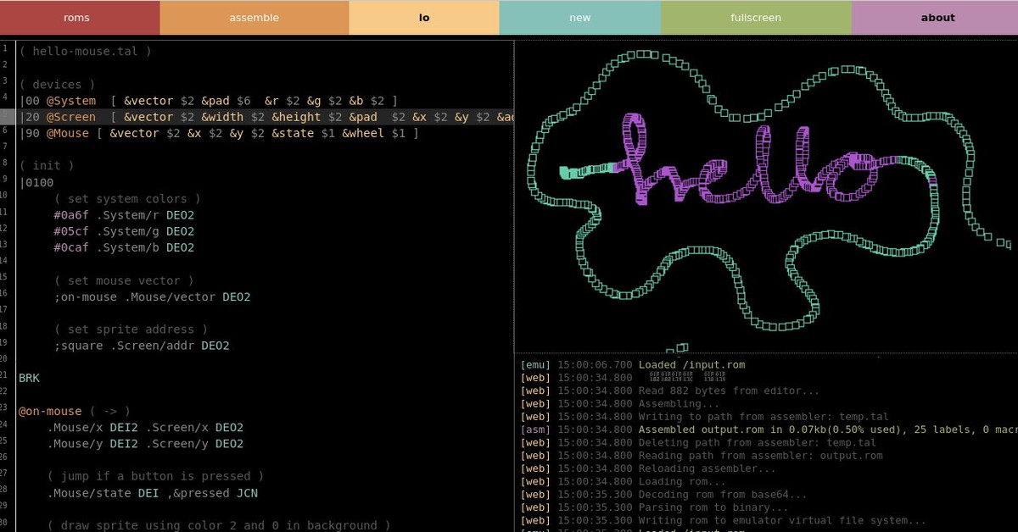
Task: Create a new file using "new"
Action: coord(580,17)
